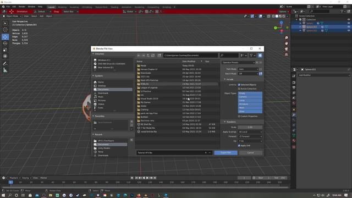Viewport: 352px width, 198px height.
Task: Select the Measure tool in viewport toolbar
Action: click(5, 70)
